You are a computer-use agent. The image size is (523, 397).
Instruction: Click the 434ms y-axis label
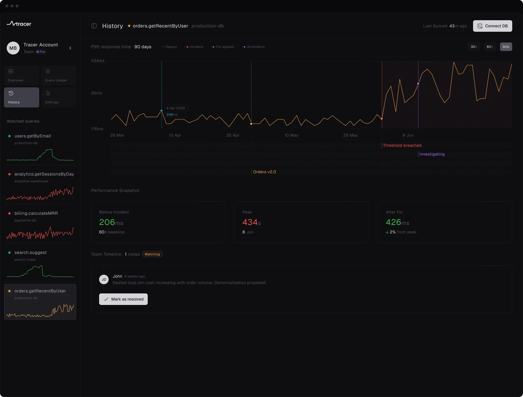98,61
